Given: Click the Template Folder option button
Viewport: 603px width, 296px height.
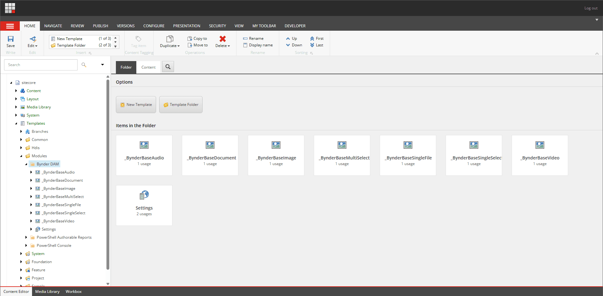Looking at the screenshot, I should click(181, 105).
